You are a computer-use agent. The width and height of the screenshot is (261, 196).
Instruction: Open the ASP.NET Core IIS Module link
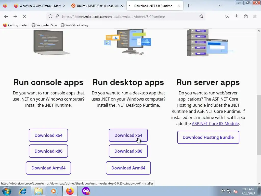[215, 124]
